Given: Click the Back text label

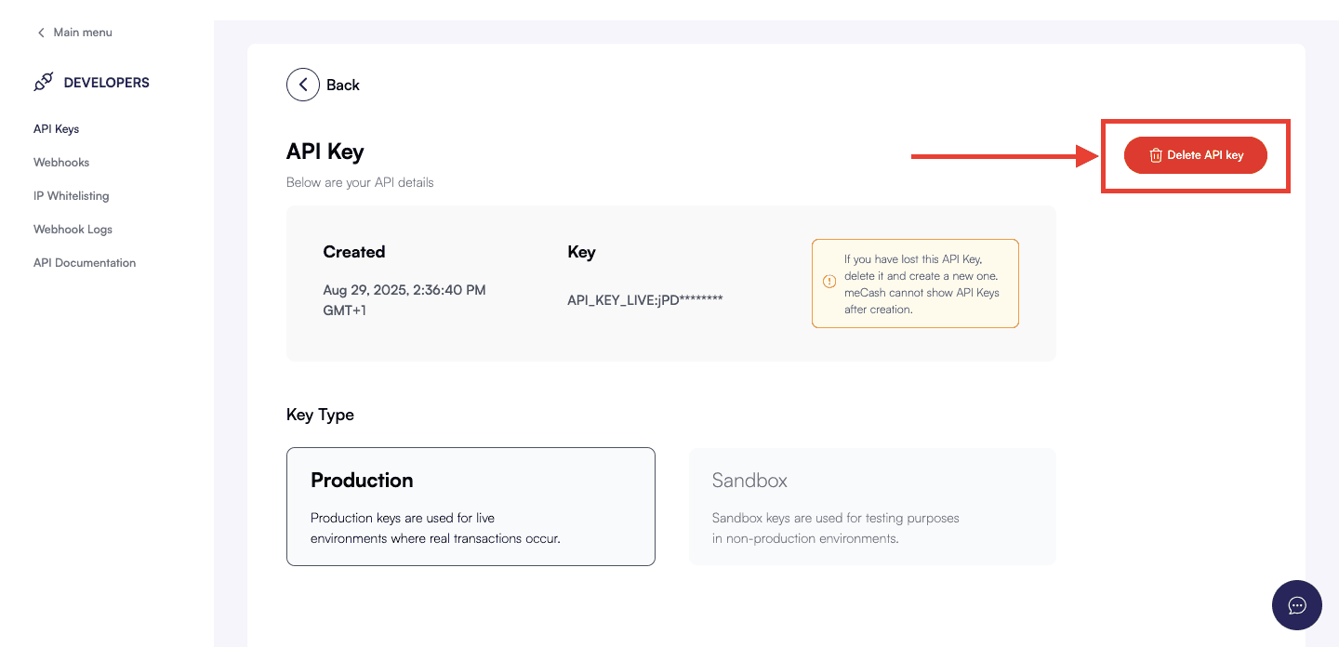Looking at the screenshot, I should (342, 86).
